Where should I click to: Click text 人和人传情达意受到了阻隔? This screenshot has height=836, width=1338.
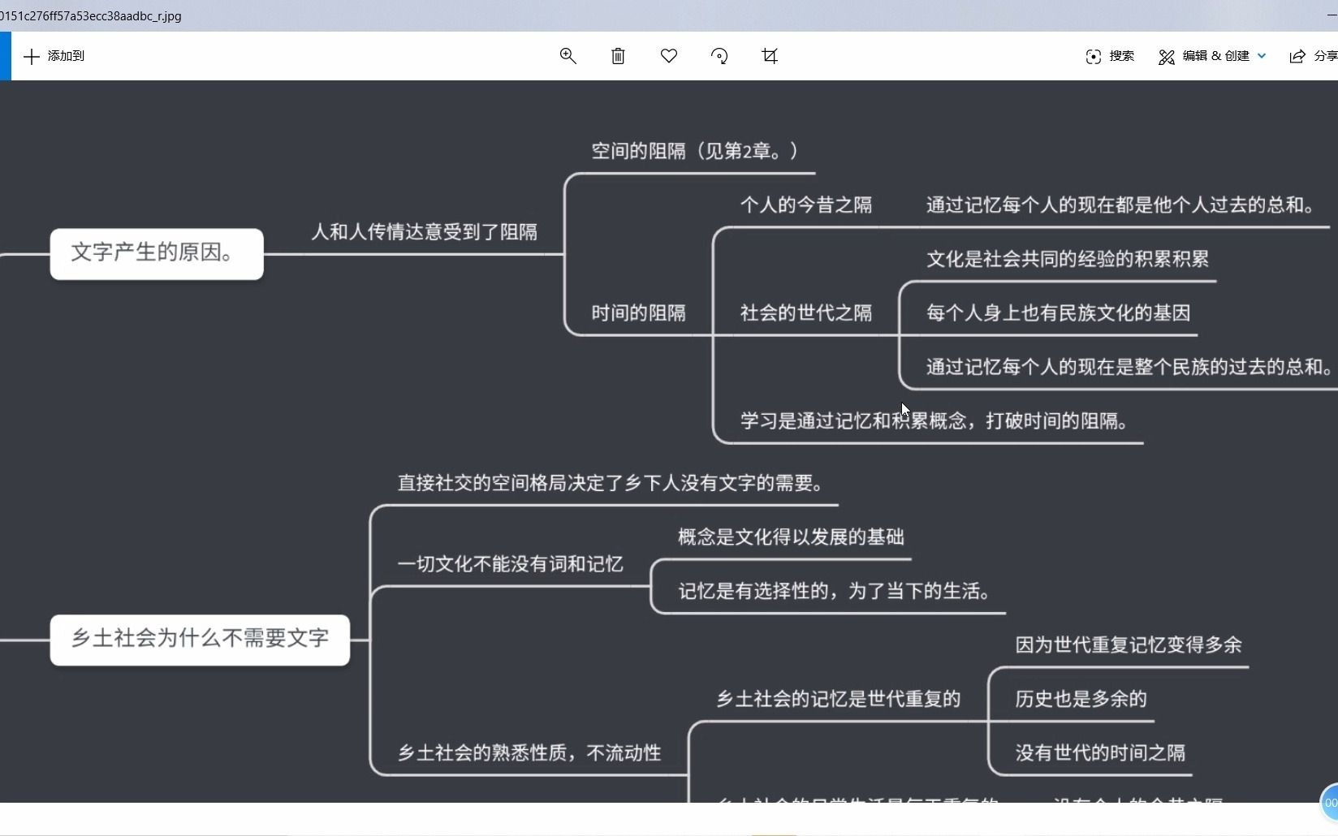(425, 232)
